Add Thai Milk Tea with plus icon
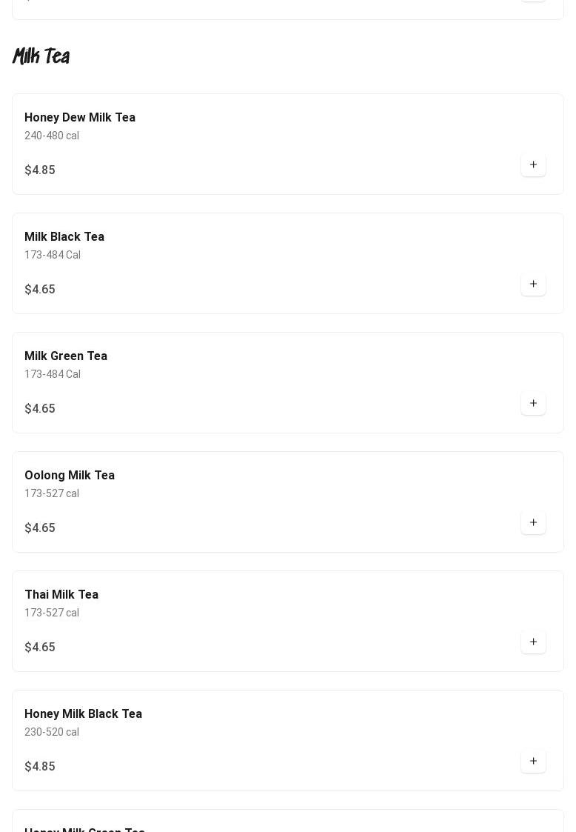Image resolution: width=576 pixels, height=832 pixels. [533, 642]
